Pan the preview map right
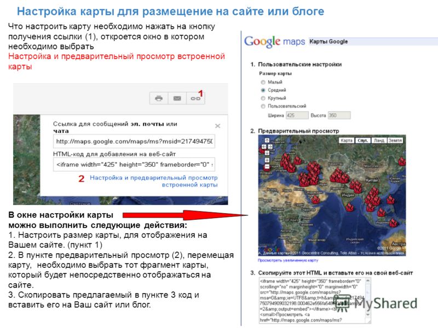This screenshot has height=328, width=438. (270, 147)
